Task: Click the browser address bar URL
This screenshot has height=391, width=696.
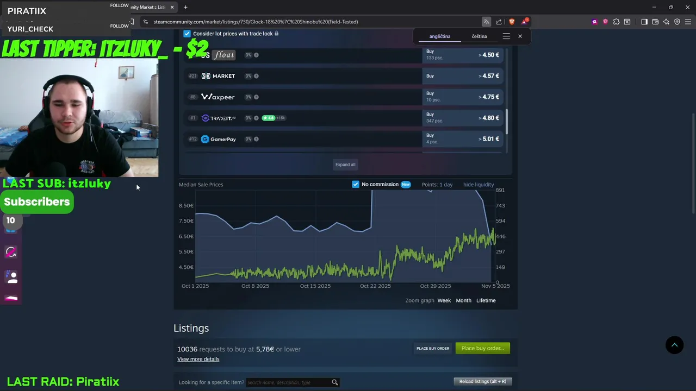Action: point(256,22)
